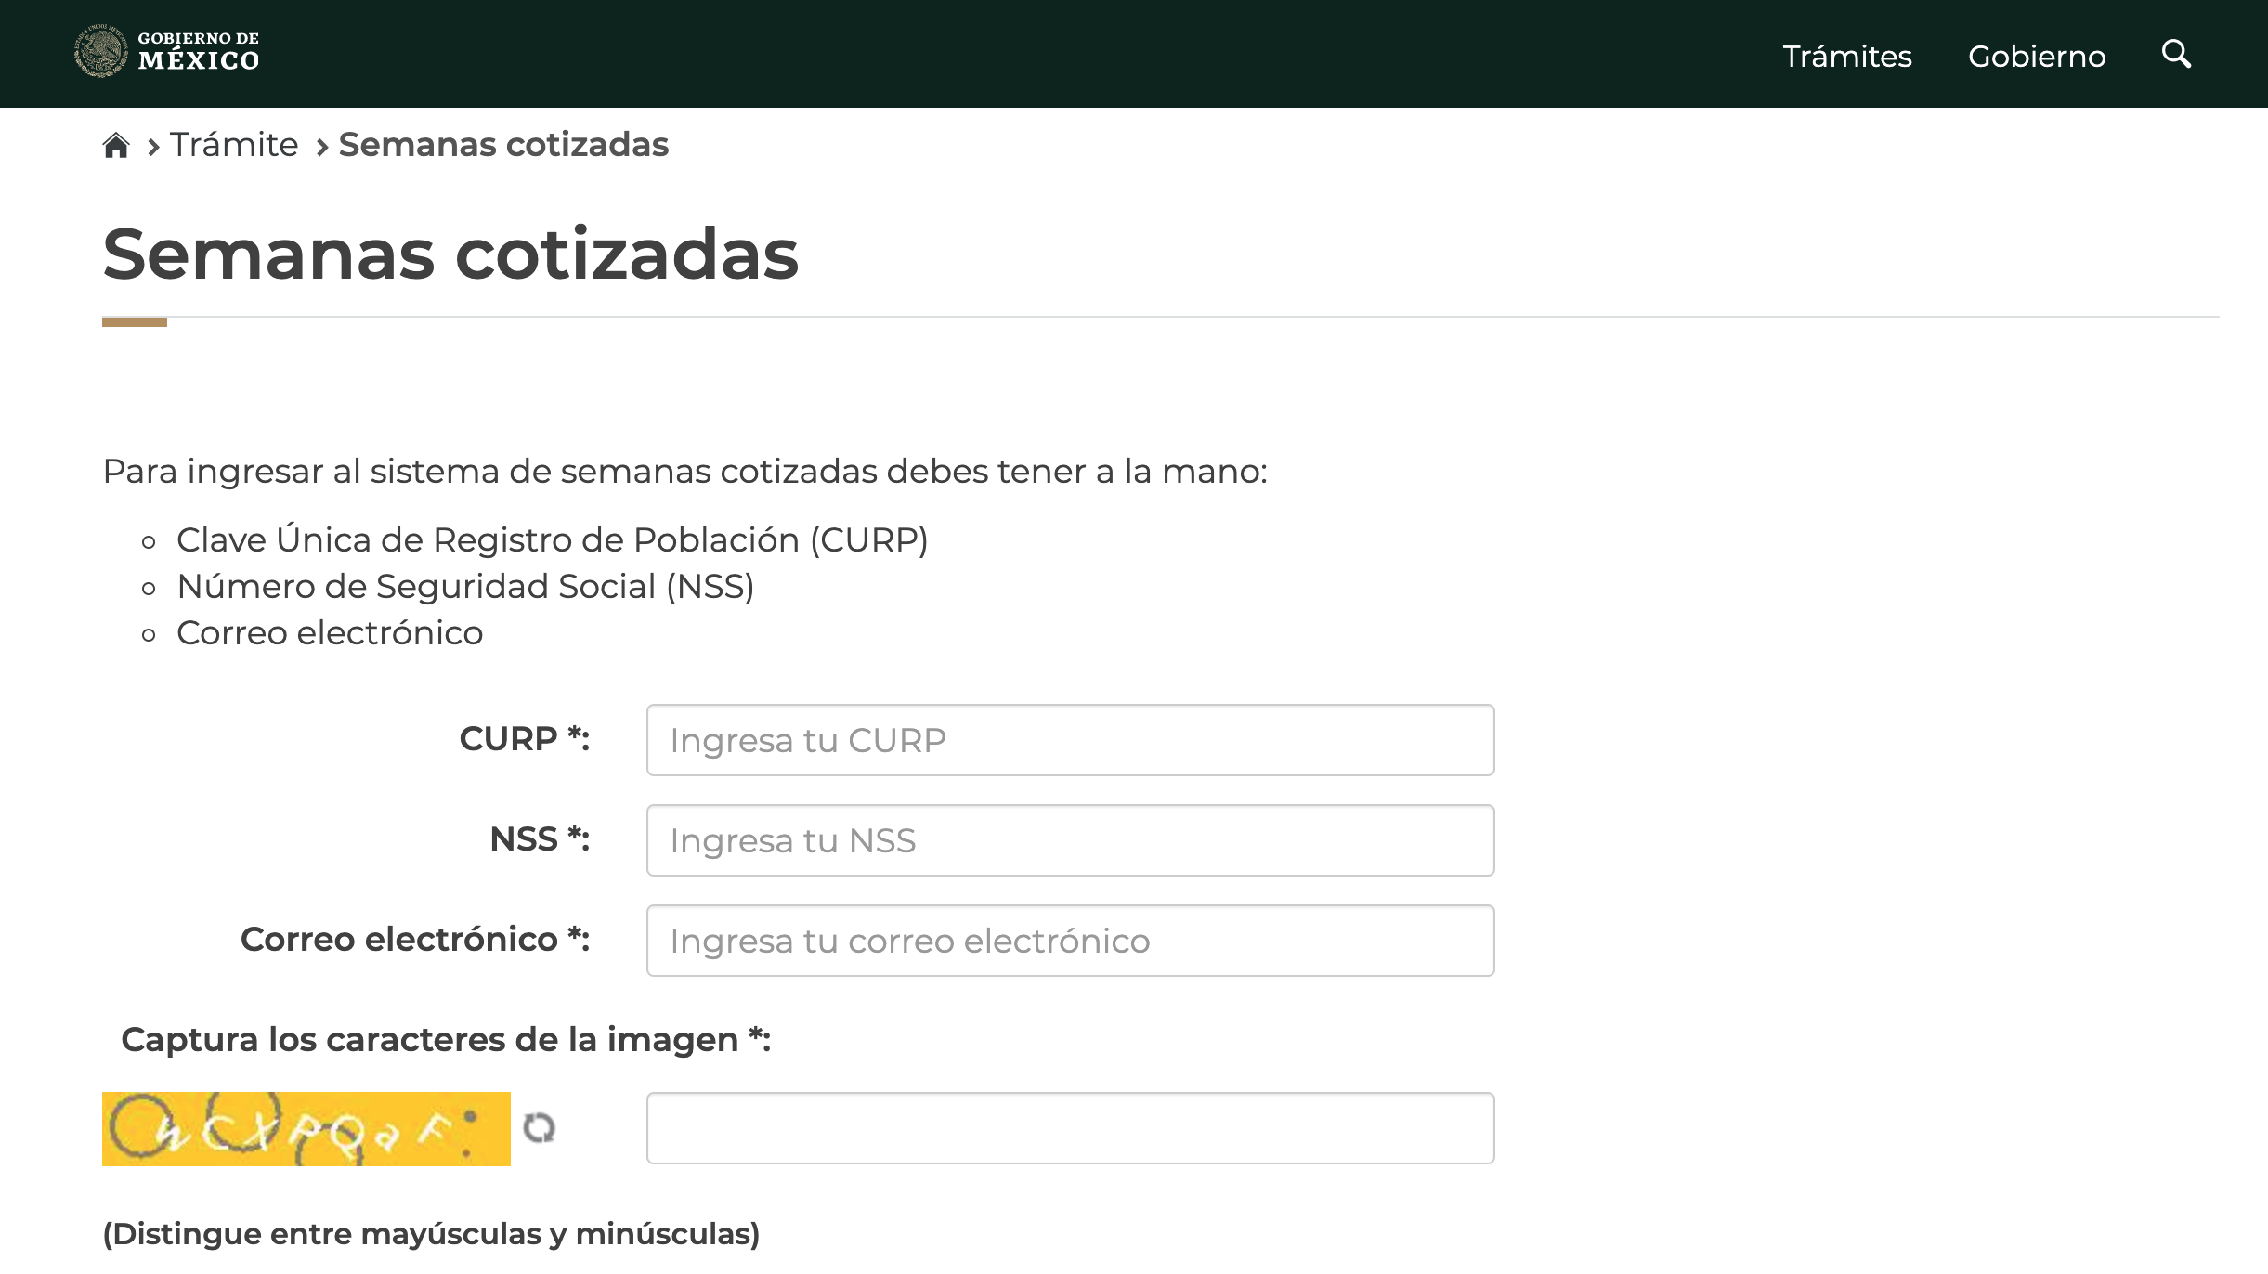Open the search magnifier icon
This screenshot has height=1274, width=2268.
2177,55
